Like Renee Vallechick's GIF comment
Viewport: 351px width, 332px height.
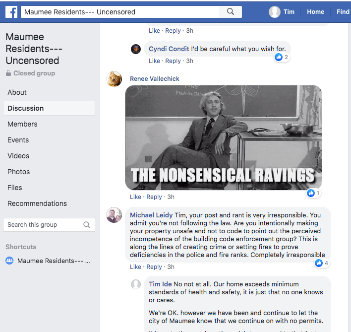click(x=135, y=197)
